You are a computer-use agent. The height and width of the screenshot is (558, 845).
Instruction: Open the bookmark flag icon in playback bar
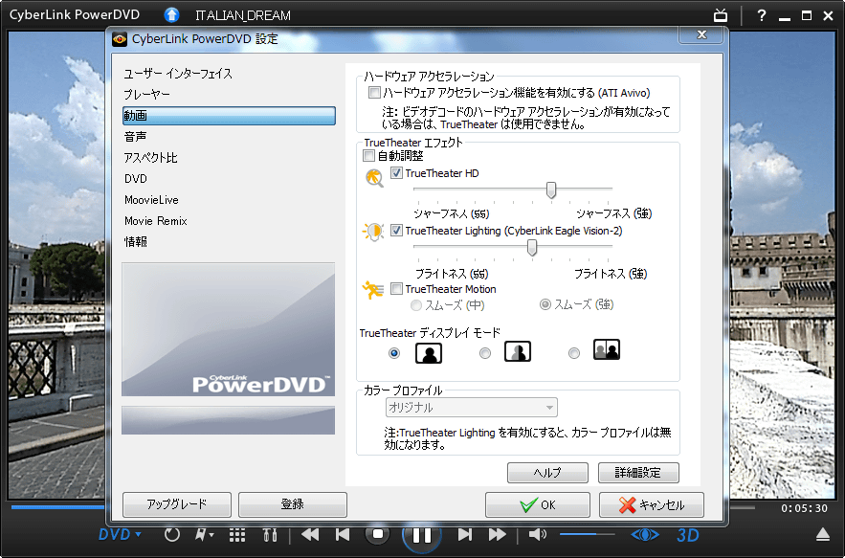[x=204, y=535]
